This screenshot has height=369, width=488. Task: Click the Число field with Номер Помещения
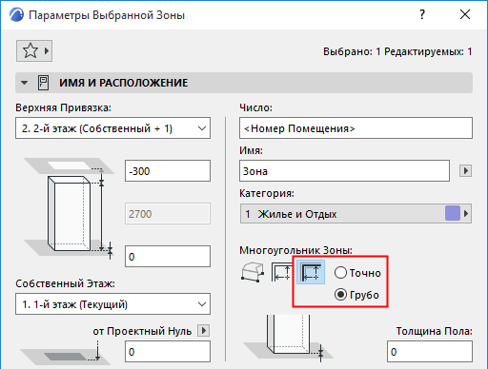[x=356, y=128]
